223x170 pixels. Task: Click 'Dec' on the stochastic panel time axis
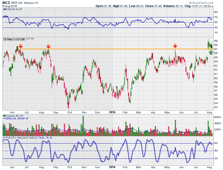[98, 167]
